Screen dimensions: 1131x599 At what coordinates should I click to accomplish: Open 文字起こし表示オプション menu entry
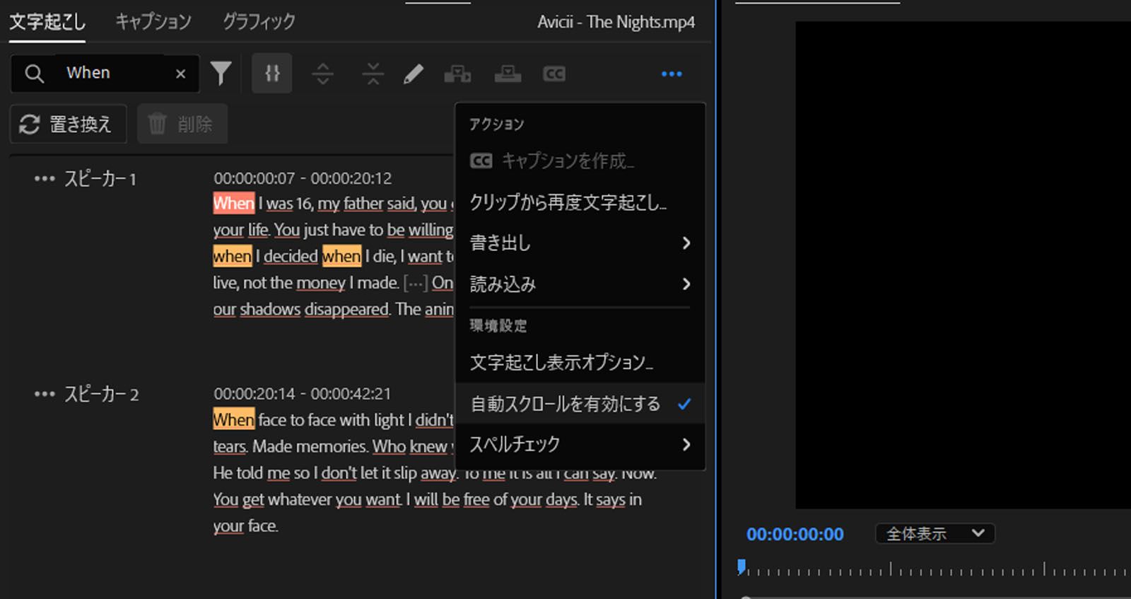[580, 363]
